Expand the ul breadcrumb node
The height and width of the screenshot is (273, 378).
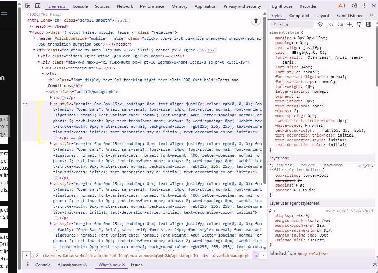[x=43, y=68]
